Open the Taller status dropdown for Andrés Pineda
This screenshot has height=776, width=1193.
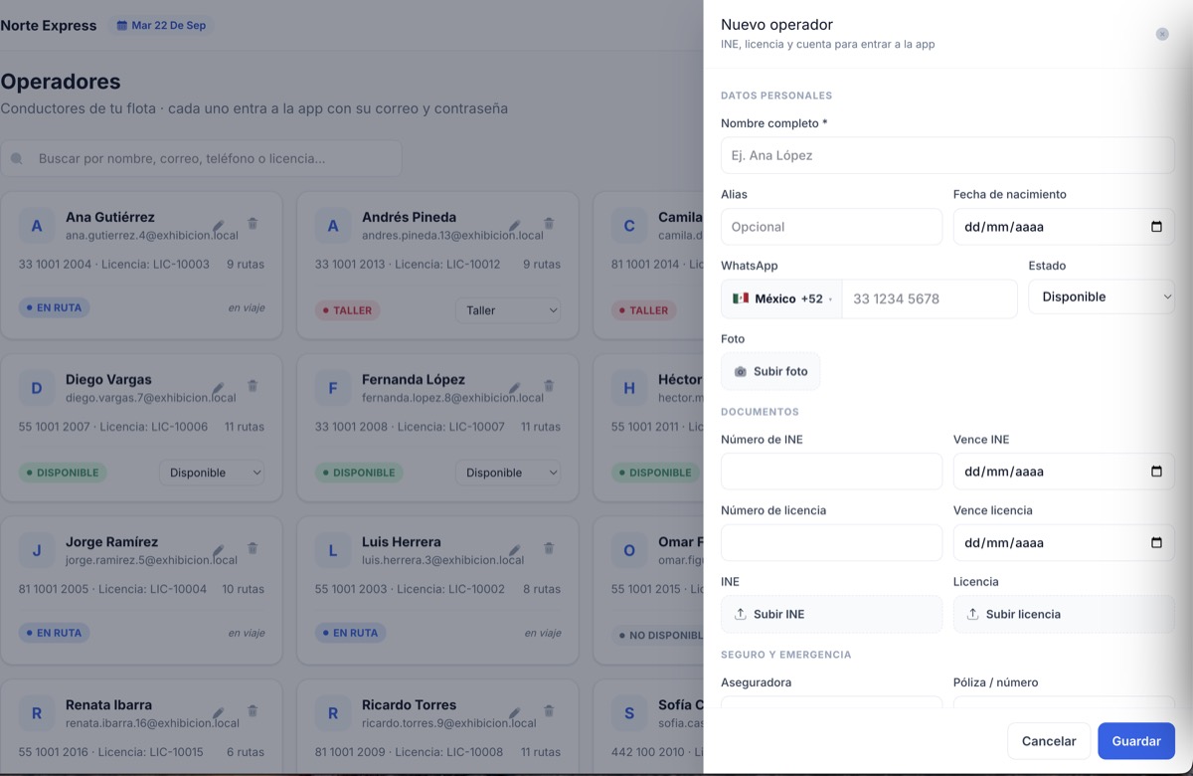(508, 310)
